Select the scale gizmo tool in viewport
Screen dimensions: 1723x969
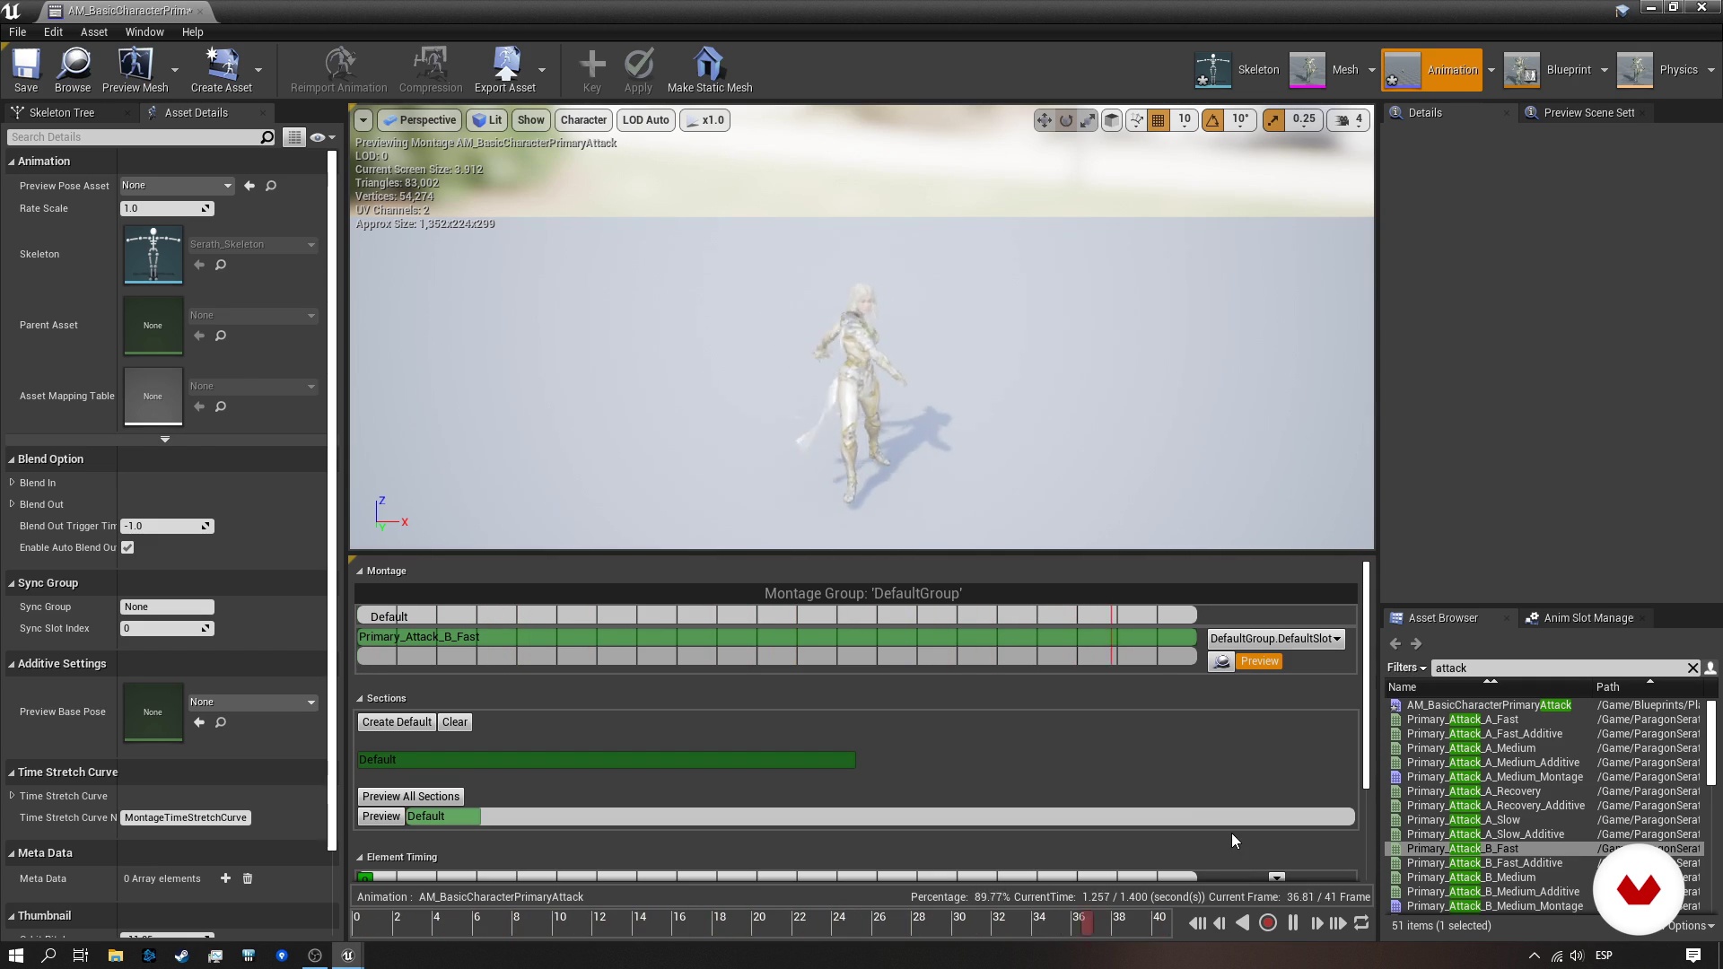(x=1088, y=120)
